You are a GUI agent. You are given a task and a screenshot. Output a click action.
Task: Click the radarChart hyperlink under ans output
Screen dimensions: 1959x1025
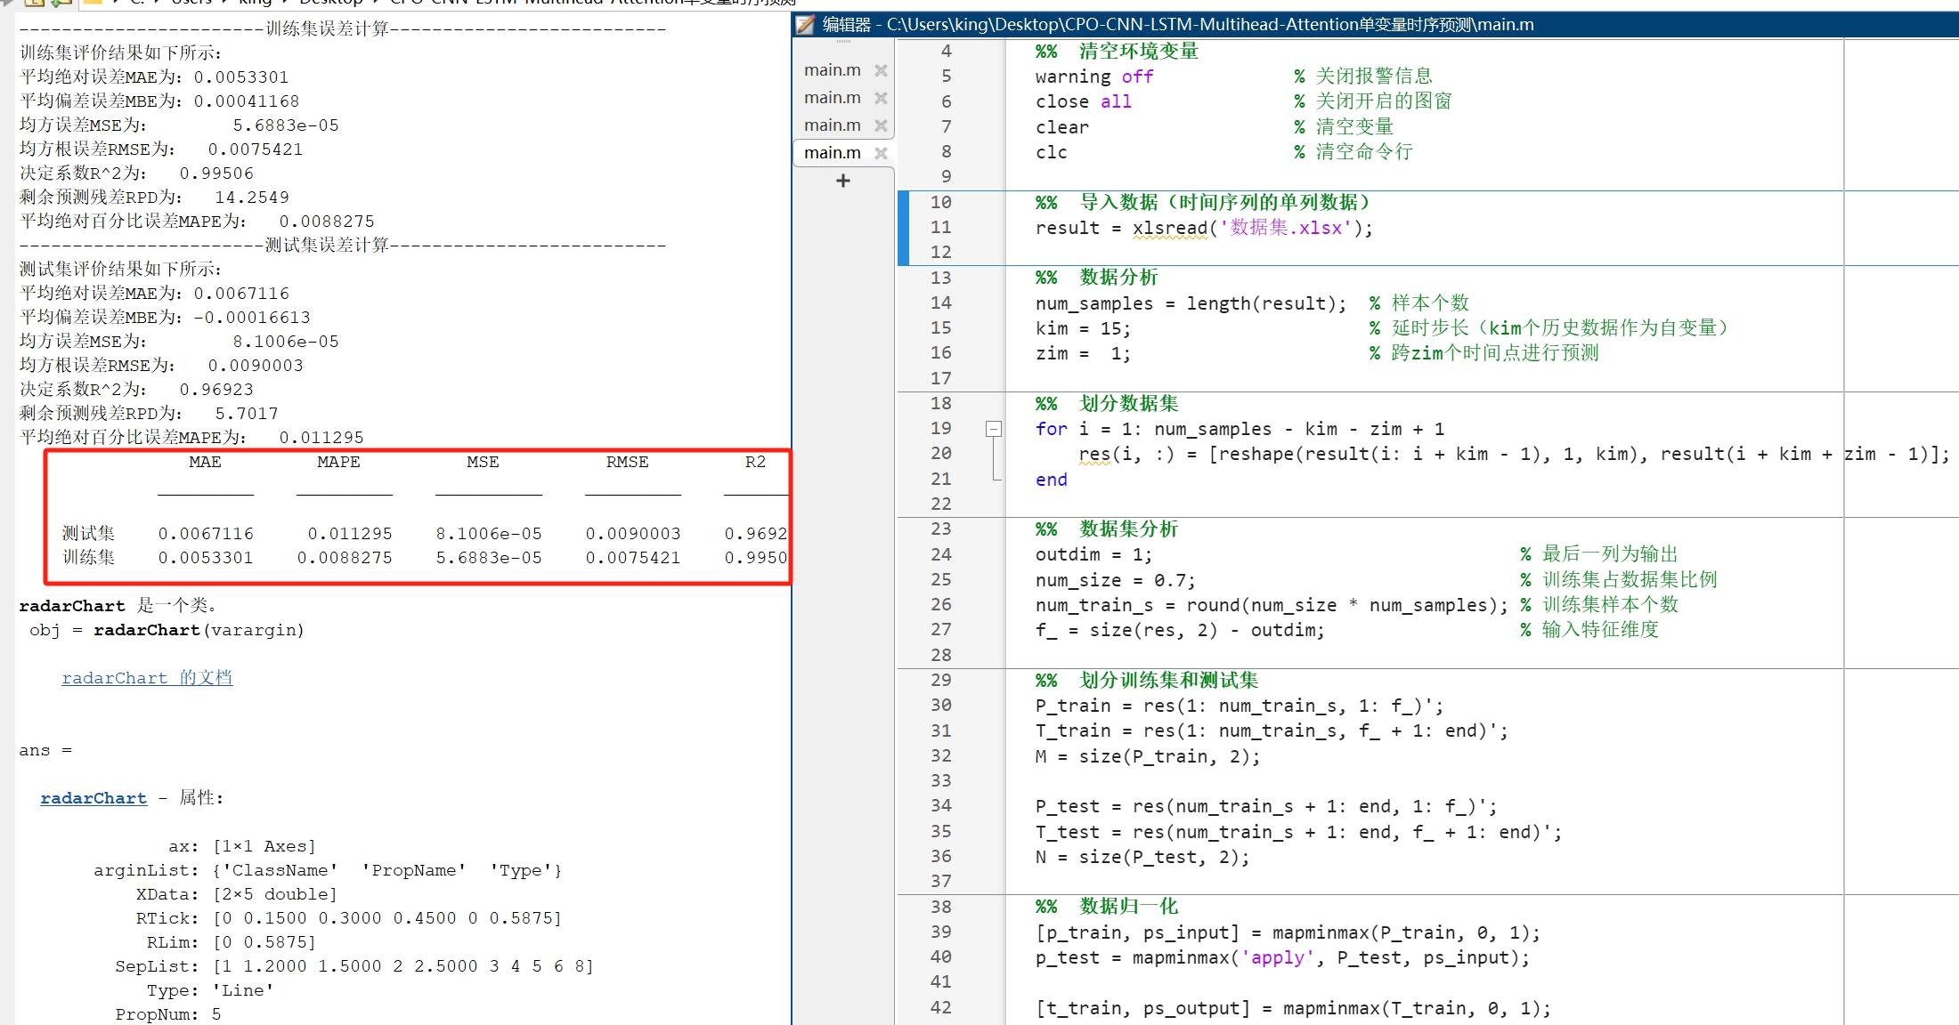coord(93,798)
